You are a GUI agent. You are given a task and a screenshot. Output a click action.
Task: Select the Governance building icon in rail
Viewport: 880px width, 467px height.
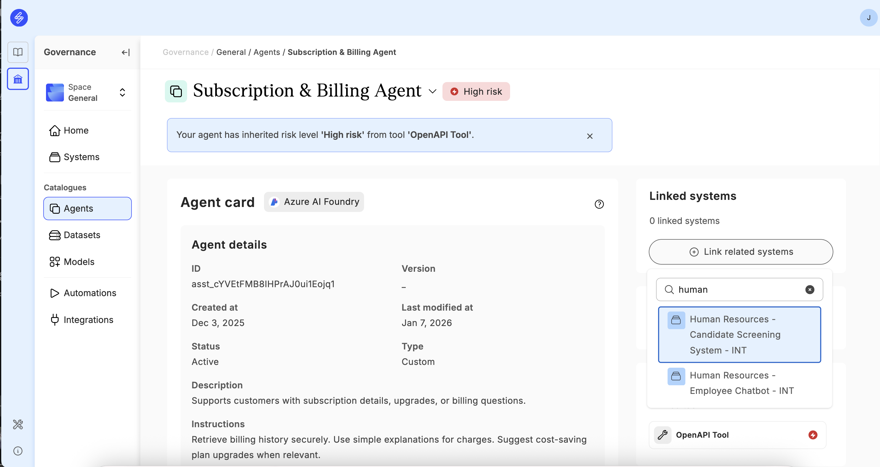click(x=18, y=79)
